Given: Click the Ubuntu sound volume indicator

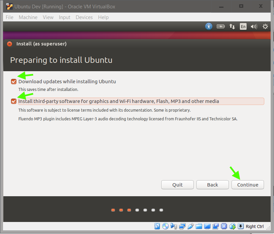Looking at the screenshot, I should 254,26.
